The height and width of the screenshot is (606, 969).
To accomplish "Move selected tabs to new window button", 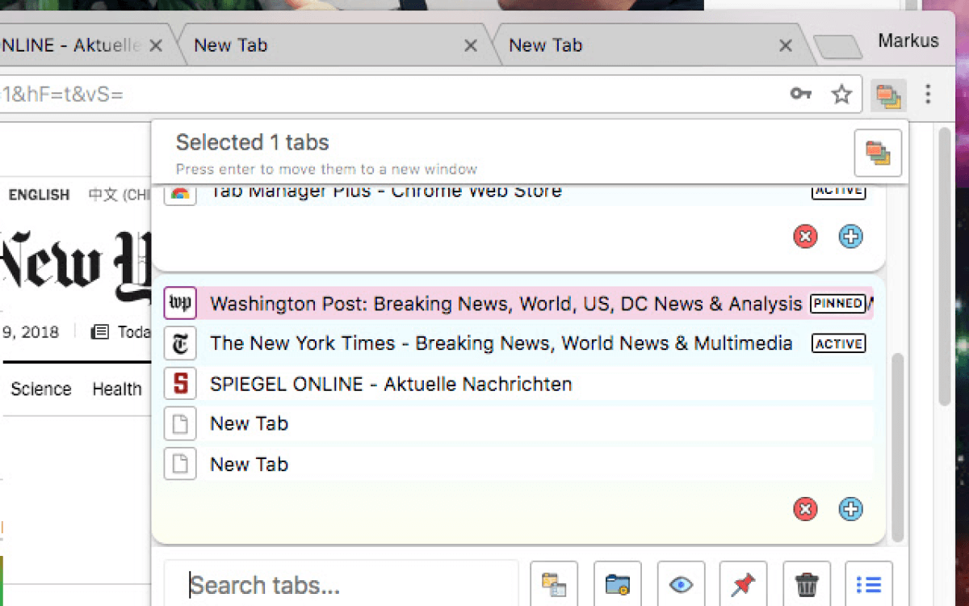I will click(878, 152).
